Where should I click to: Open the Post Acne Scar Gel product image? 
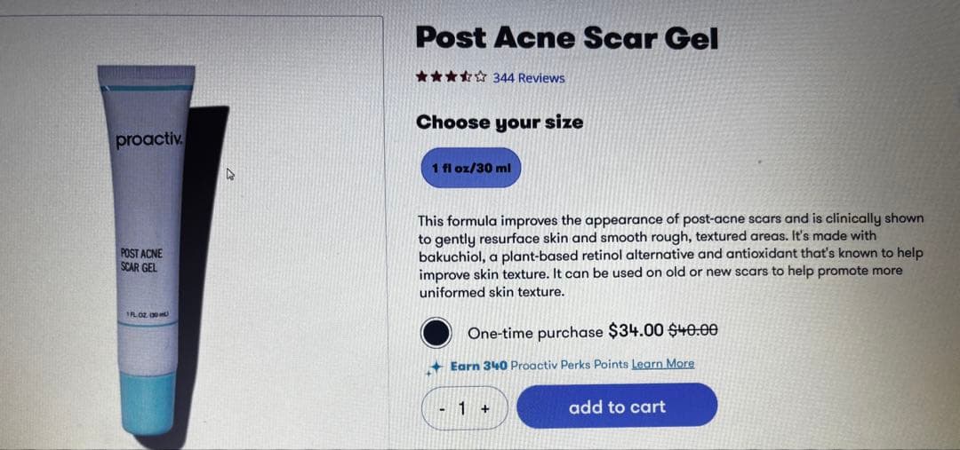(x=147, y=249)
